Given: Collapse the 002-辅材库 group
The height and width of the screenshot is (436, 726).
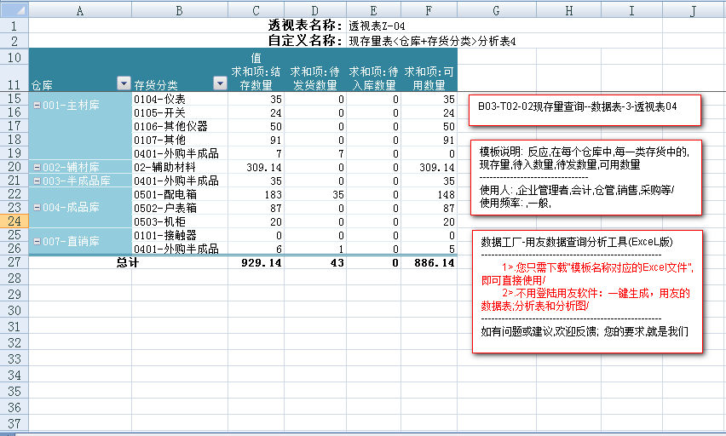Looking at the screenshot, I should coord(37,168).
